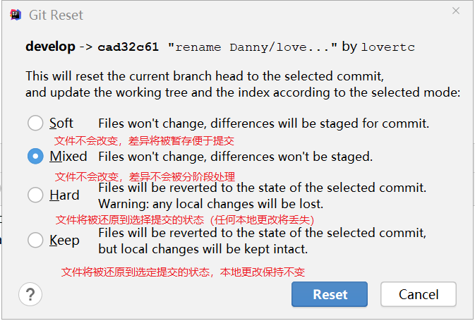Click the Git Reset title bar text
This screenshot has width=475, height=321.
tap(56, 14)
